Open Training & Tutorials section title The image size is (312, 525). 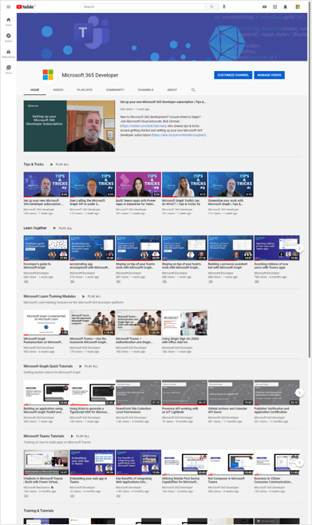(38, 511)
